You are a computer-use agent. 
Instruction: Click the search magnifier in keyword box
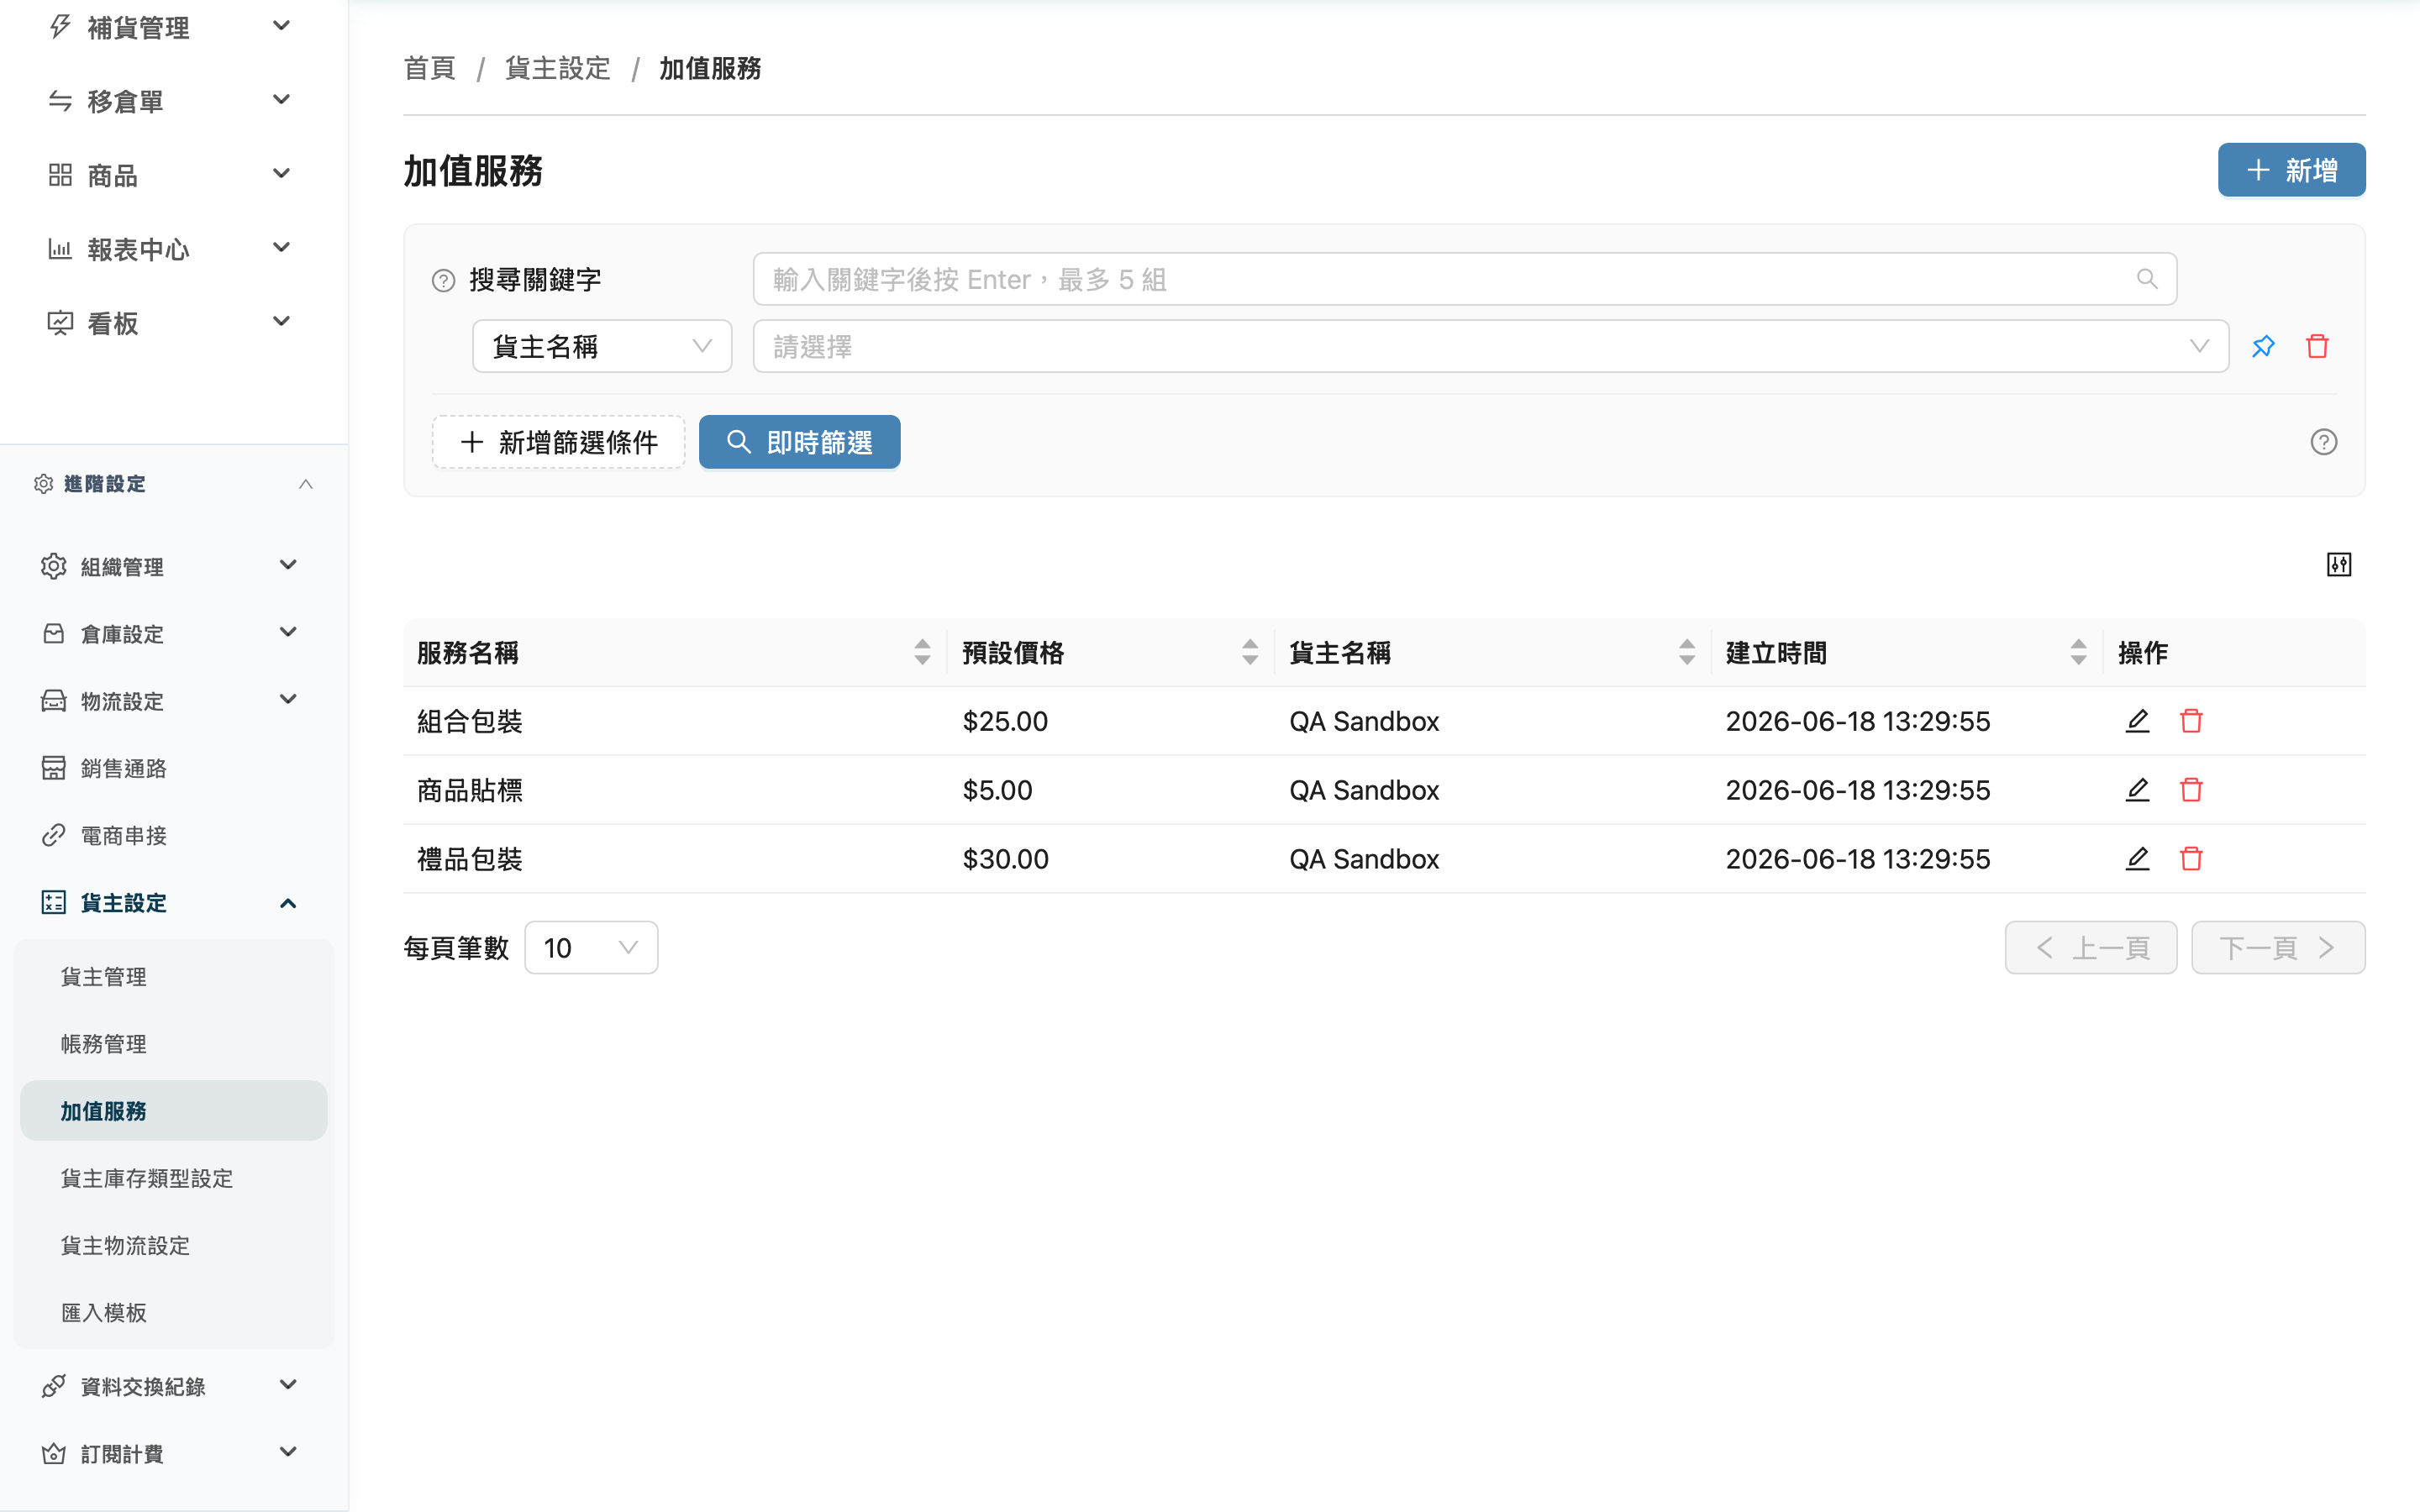coord(2147,279)
